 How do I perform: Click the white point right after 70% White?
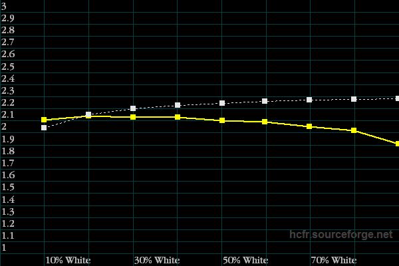(354, 99)
